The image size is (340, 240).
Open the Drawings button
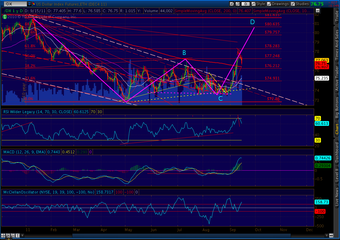click(x=278, y=4)
